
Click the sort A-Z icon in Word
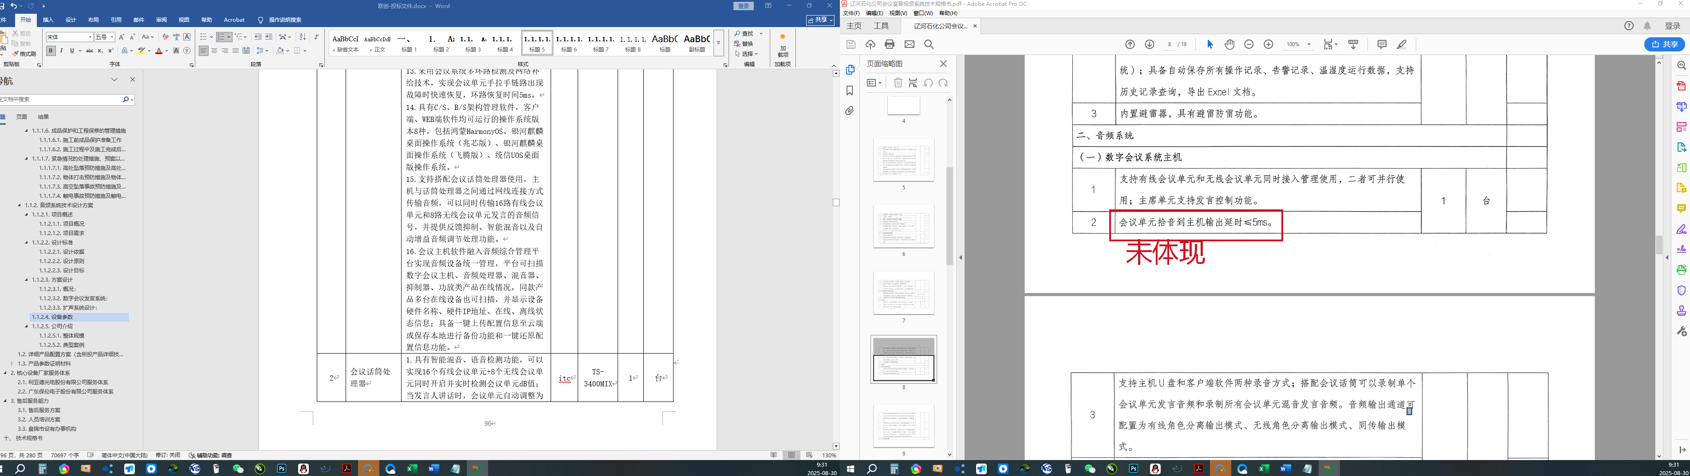[x=303, y=37]
